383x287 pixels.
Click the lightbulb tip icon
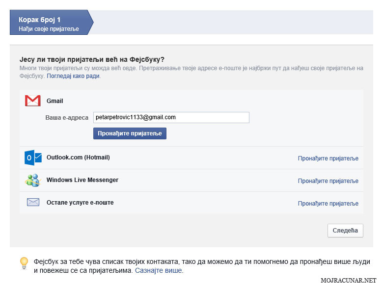[x=24, y=263]
